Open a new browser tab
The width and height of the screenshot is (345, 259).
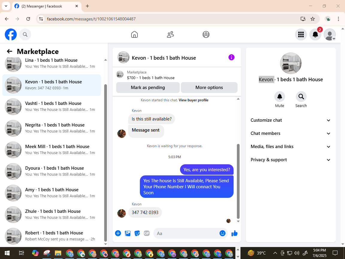click(x=87, y=6)
